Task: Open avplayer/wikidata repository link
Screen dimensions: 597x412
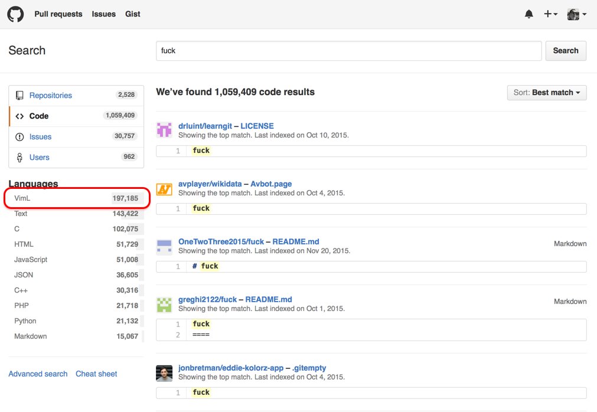Action: point(210,184)
